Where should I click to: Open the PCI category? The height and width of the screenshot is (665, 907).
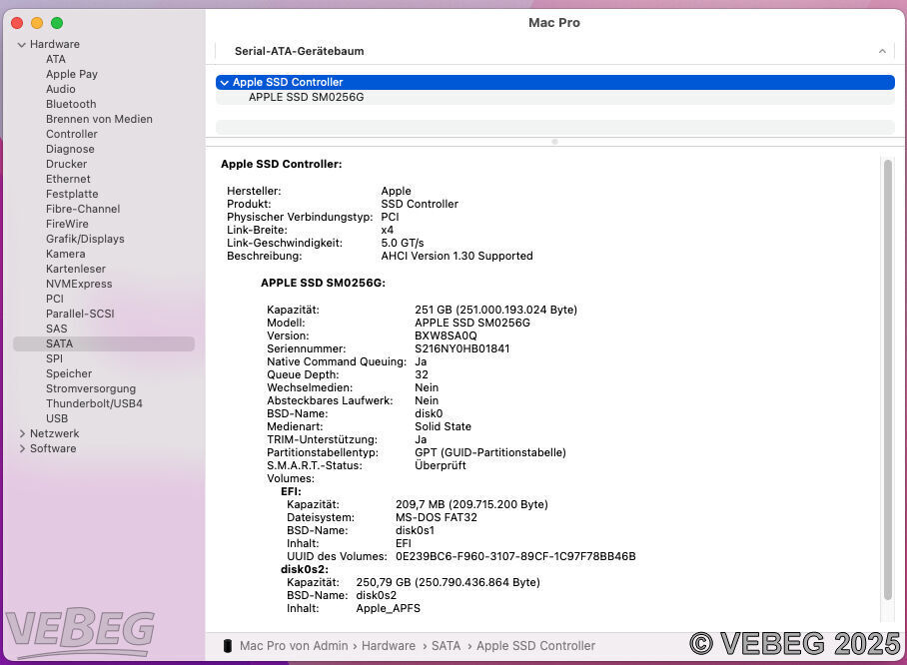click(55, 299)
